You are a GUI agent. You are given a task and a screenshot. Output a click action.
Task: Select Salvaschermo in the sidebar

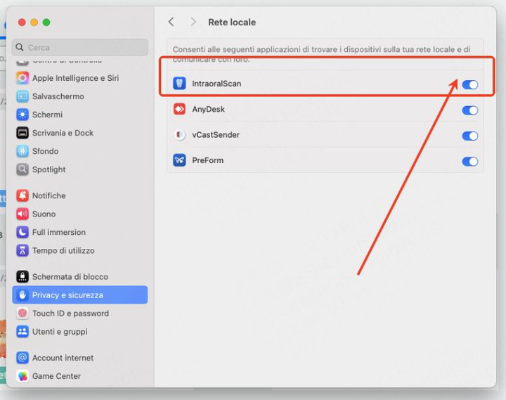pos(79,96)
